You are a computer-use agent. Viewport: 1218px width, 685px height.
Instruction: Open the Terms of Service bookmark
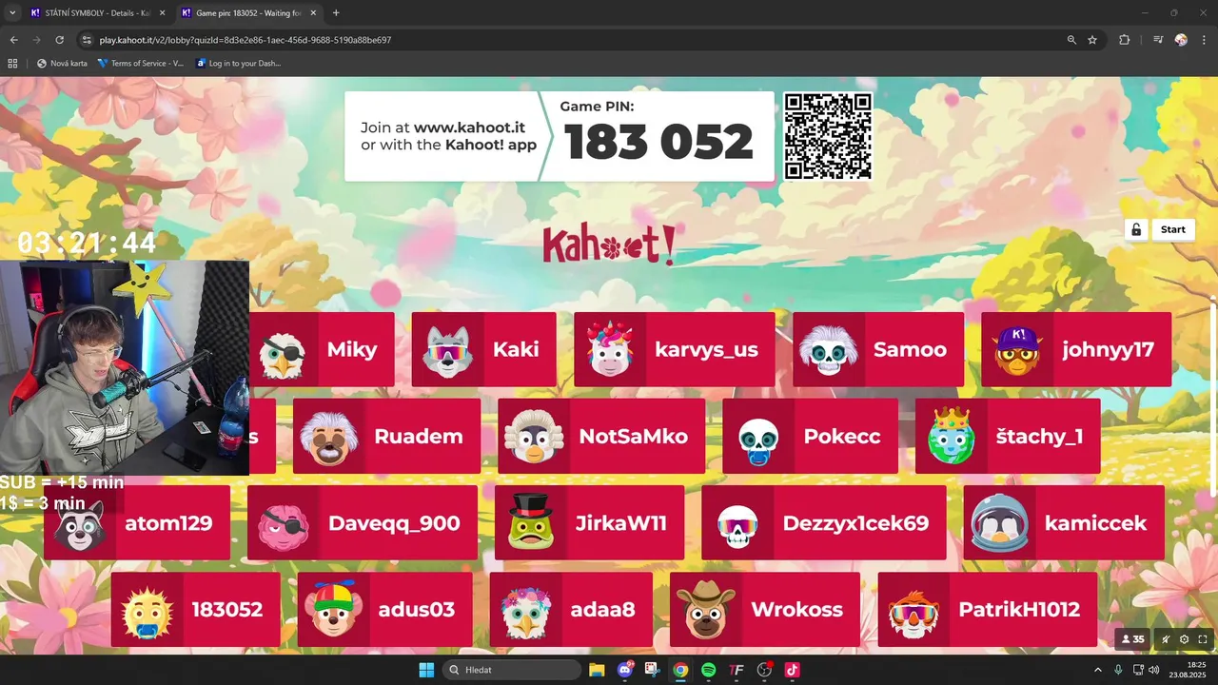[141, 64]
